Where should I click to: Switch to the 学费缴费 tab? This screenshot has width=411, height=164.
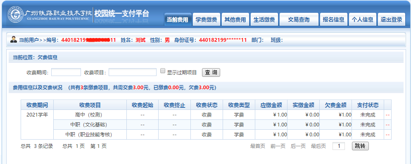pyautogui.click(x=206, y=19)
